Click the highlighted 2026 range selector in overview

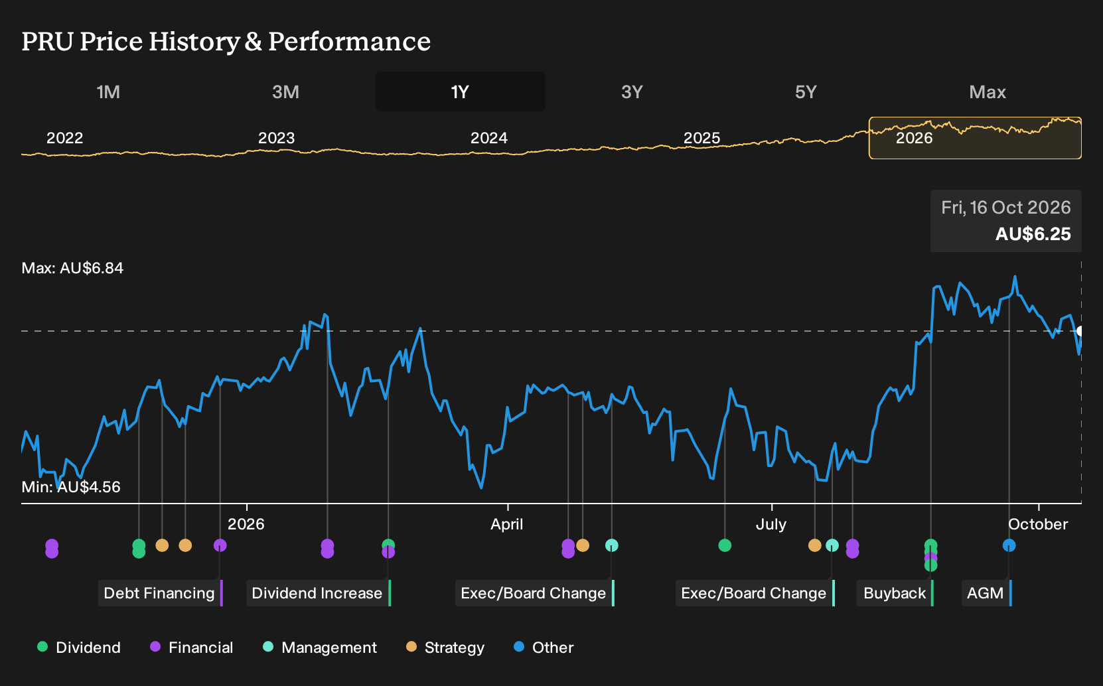975,138
